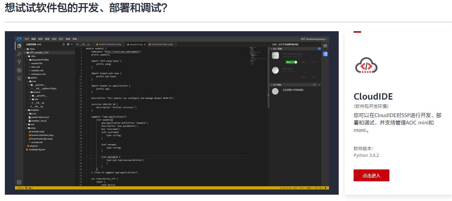Click the blue info badge in AOC list header
Screen dimensions: 452x201
tap(319, 49)
